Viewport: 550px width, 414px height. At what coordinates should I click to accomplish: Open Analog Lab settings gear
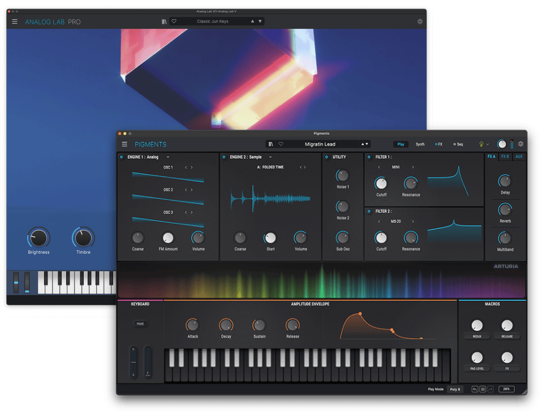click(420, 22)
